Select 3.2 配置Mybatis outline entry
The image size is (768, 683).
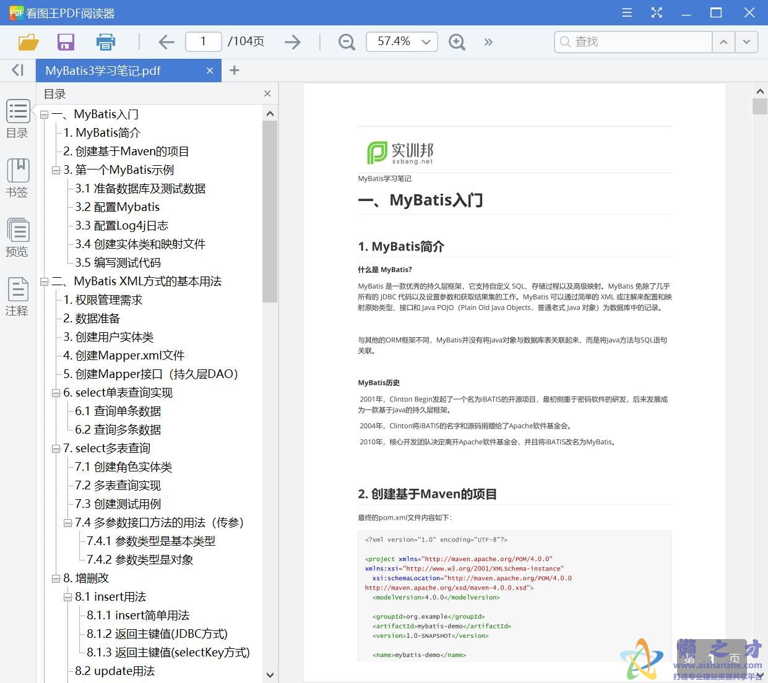[118, 207]
